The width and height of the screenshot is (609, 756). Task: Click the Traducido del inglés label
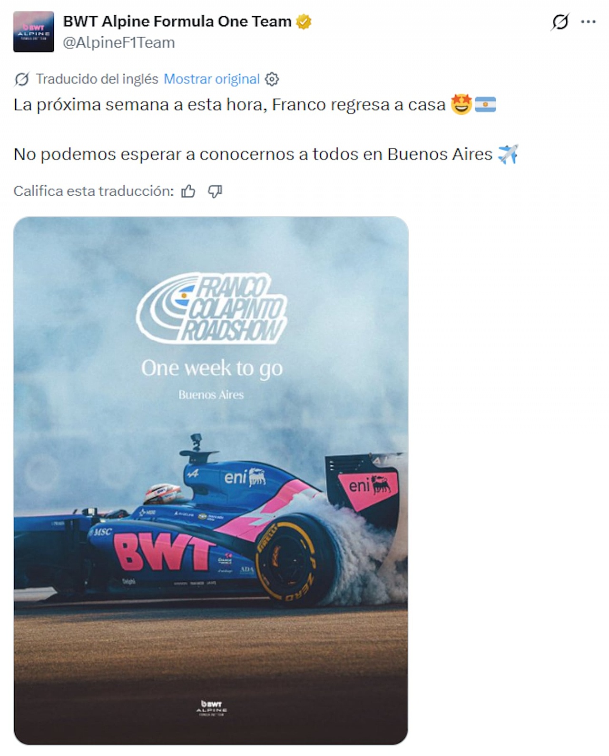[x=97, y=79]
